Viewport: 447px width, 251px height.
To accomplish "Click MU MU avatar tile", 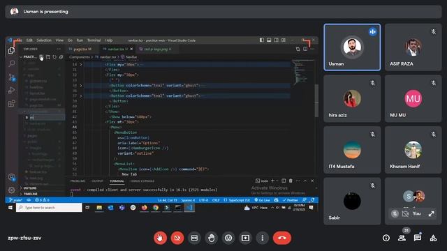I will 413,98.
